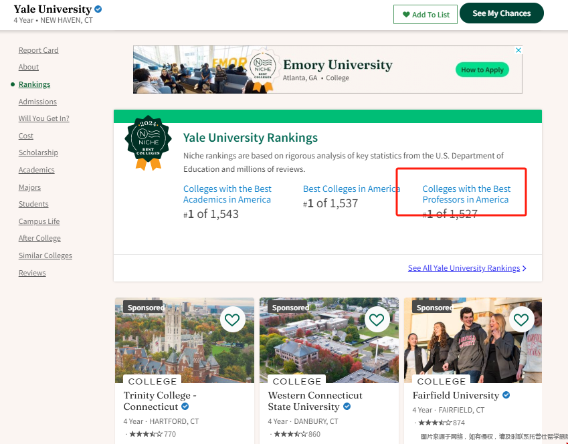
Task: Open Colleges with the Best Professors ranking
Action: (x=466, y=194)
